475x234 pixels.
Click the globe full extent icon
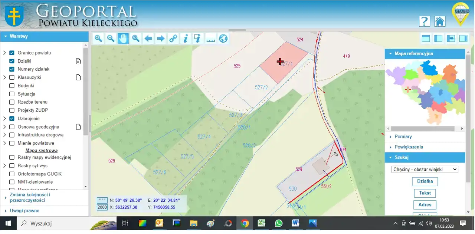point(223,38)
